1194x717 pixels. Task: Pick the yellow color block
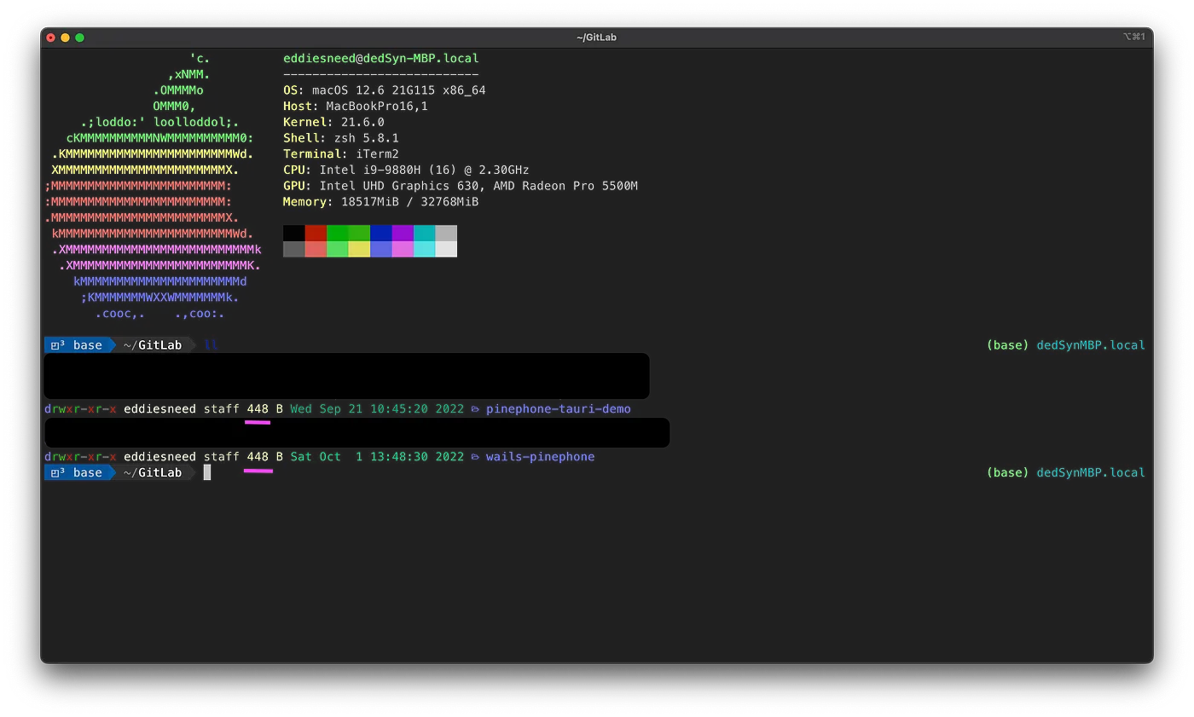point(359,249)
